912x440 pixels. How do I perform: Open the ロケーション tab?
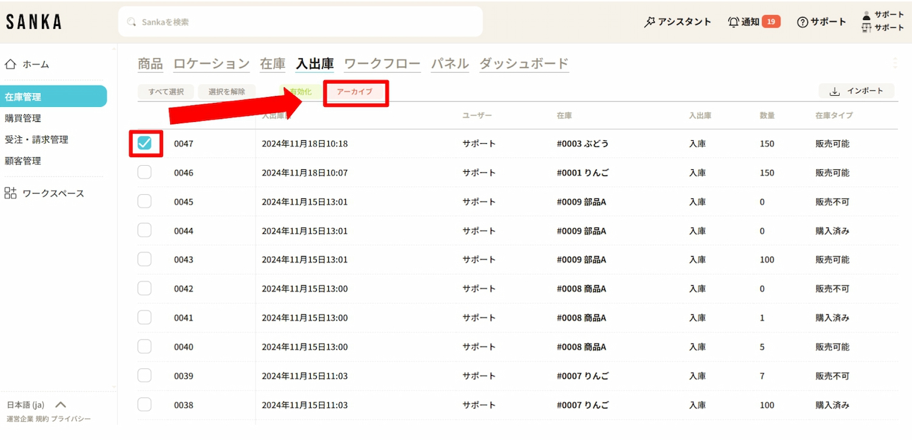pos(212,64)
